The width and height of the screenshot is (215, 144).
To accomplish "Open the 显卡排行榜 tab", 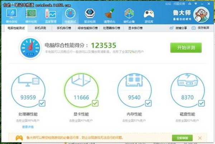I will click(x=135, y=28).
